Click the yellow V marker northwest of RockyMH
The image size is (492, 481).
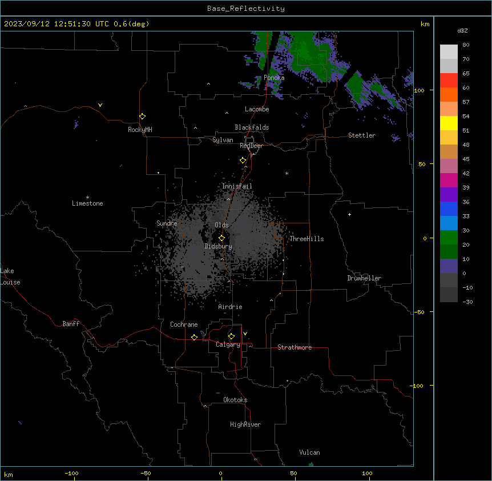pyautogui.click(x=100, y=105)
